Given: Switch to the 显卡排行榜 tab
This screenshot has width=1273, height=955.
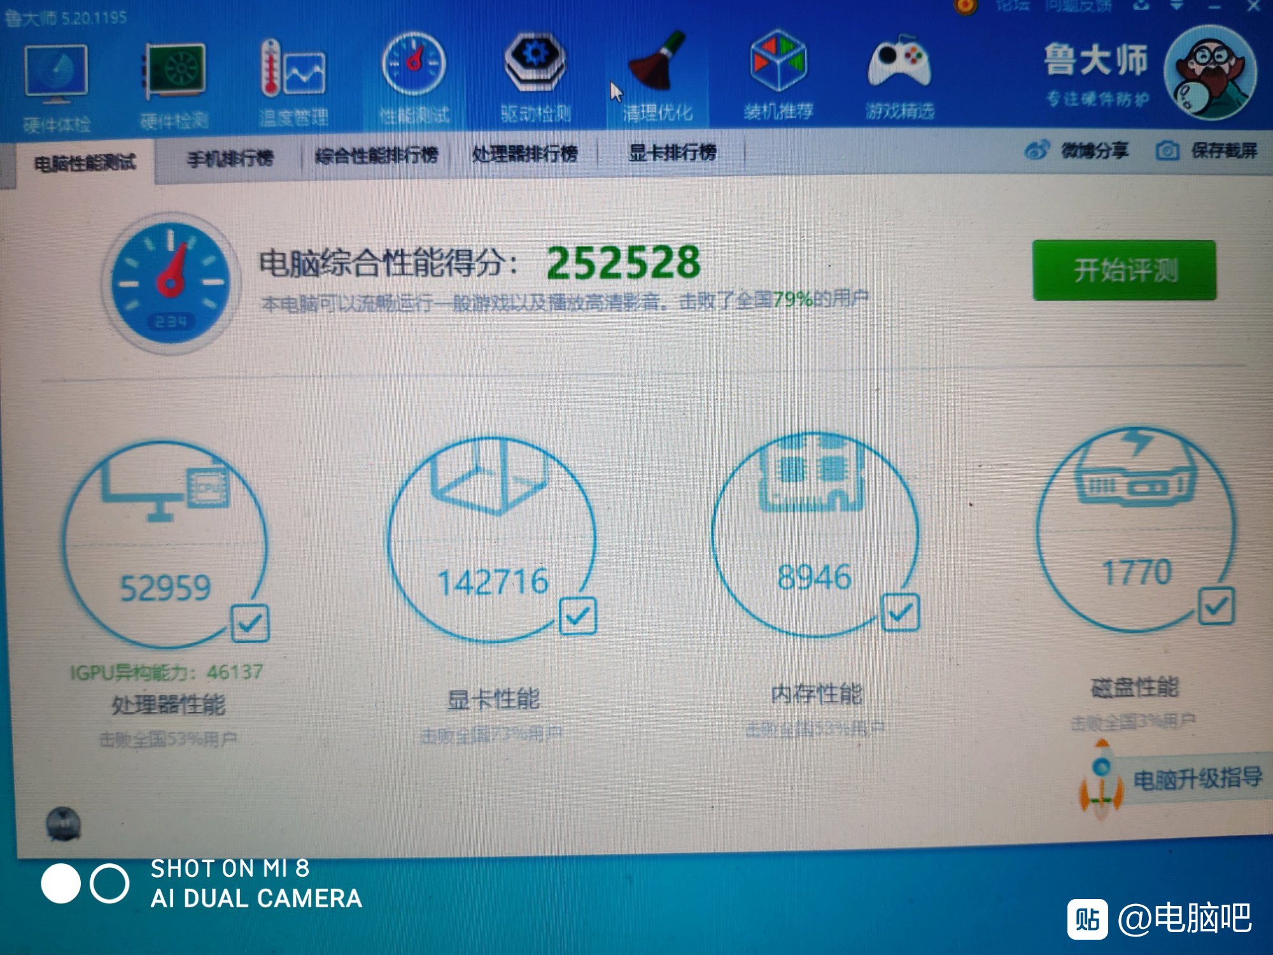Looking at the screenshot, I should [672, 152].
